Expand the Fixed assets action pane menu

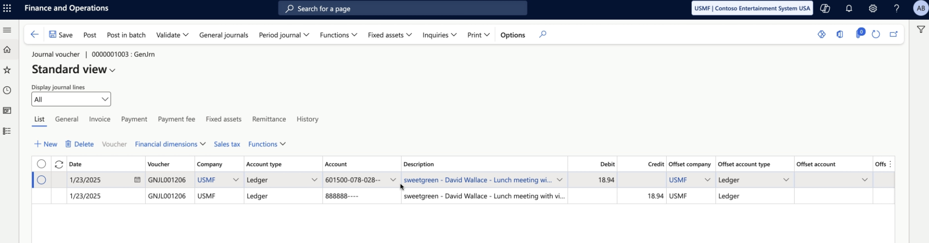click(x=390, y=35)
